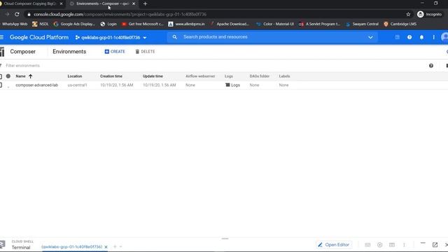Open the Swayam Central bookmark
The image size is (448, 252).
(x=362, y=24)
